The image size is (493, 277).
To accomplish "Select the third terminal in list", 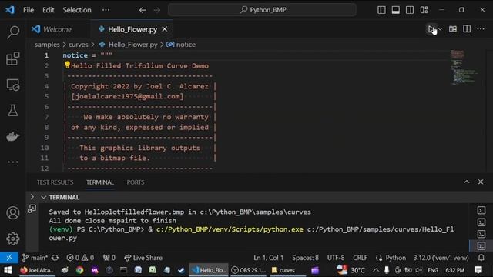I will pos(481,234).
